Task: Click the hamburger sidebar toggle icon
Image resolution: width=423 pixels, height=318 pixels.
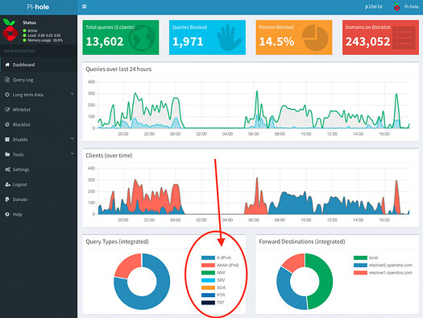Action: coord(85,6)
